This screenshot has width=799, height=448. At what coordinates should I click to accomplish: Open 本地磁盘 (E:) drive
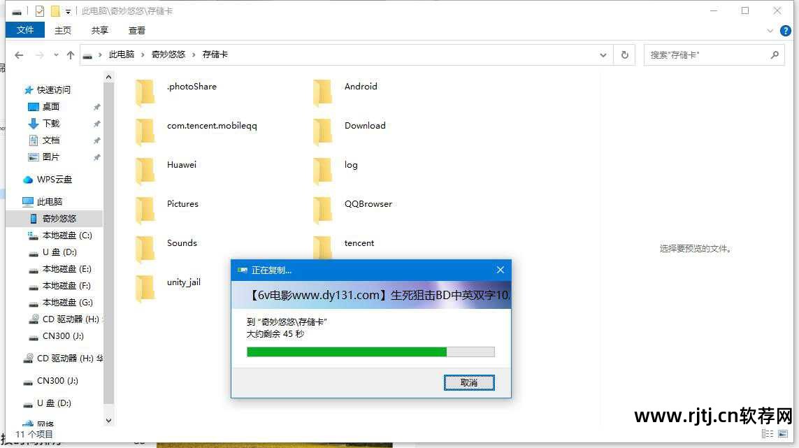[x=60, y=268]
